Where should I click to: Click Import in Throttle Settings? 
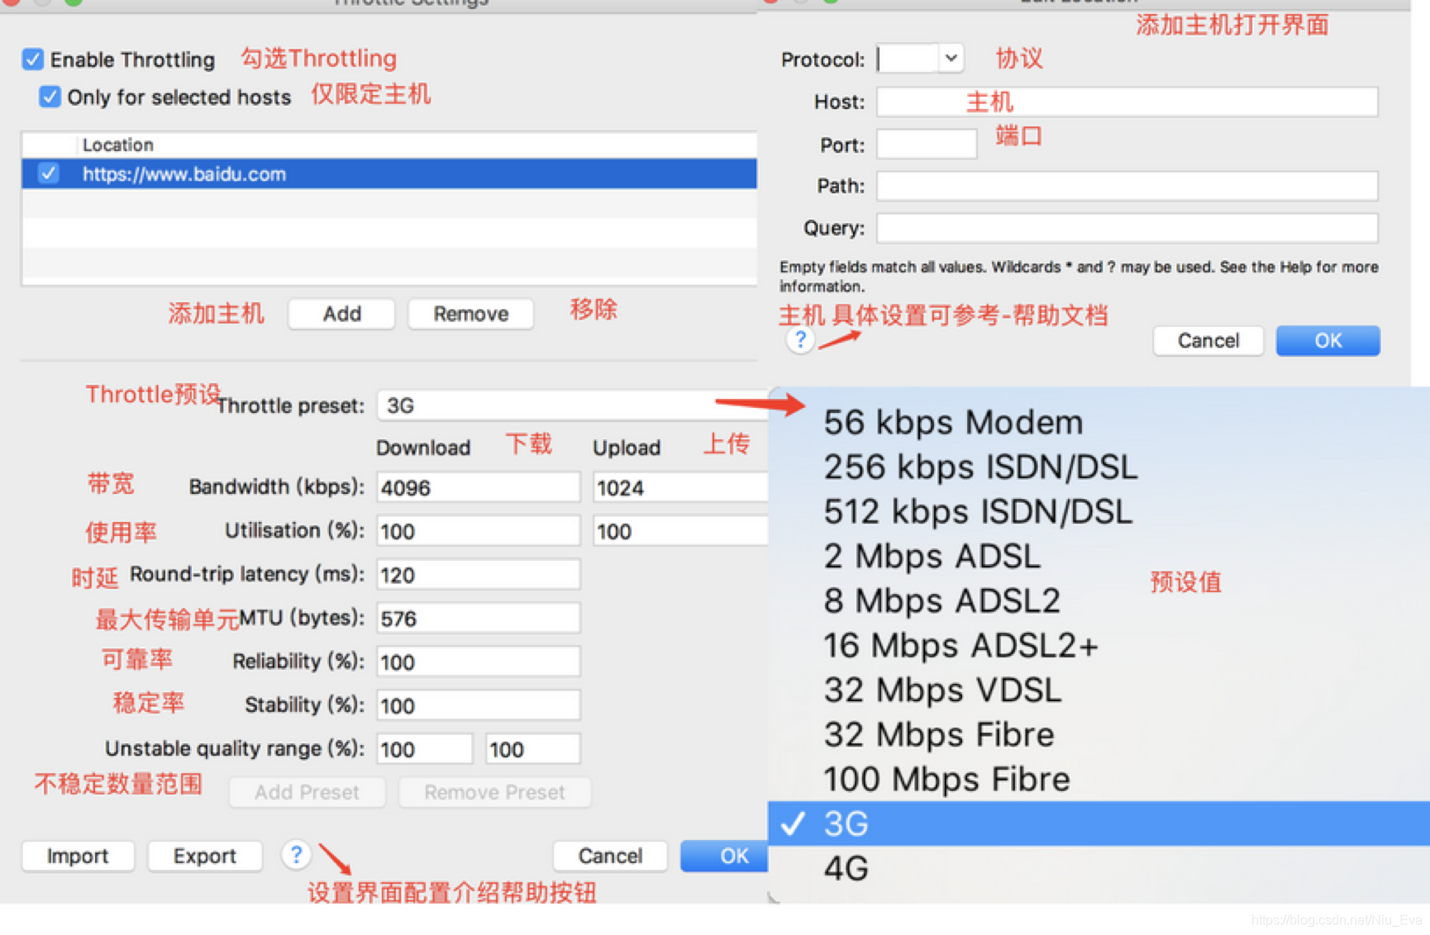[x=78, y=856]
